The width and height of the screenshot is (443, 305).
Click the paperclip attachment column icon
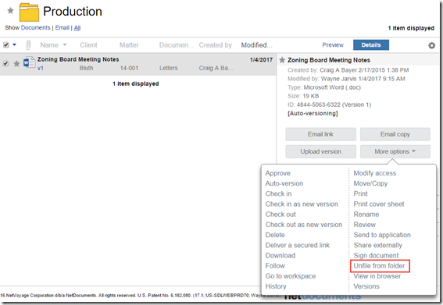point(28,45)
